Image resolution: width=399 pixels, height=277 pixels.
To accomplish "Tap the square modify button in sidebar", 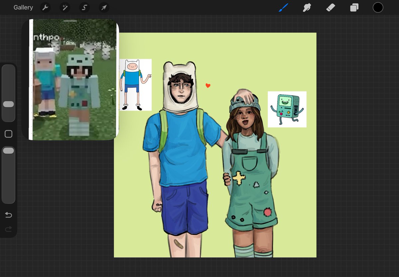I will (x=8, y=134).
